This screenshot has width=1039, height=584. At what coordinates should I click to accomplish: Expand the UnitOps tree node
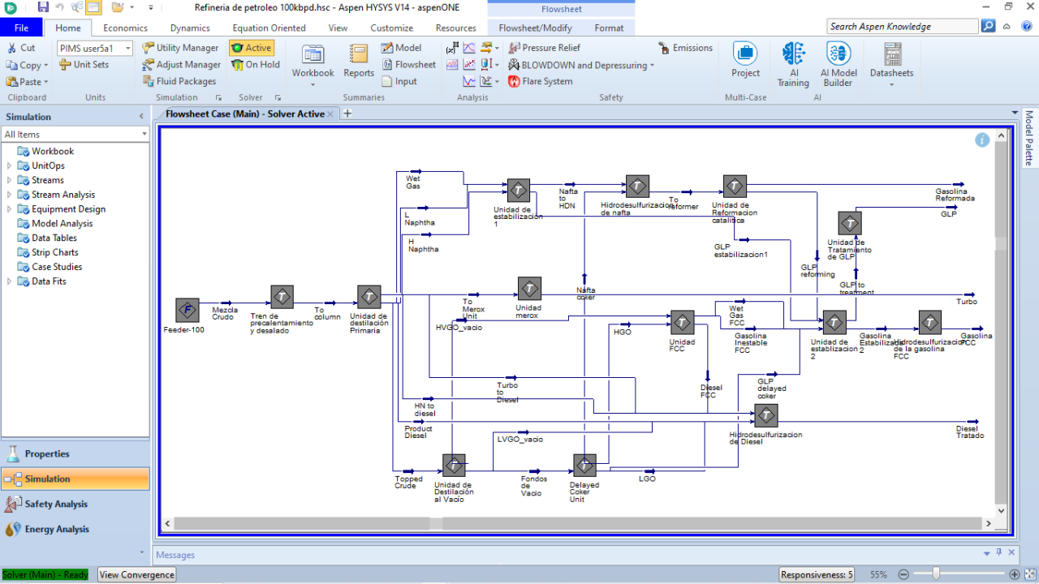10,165
